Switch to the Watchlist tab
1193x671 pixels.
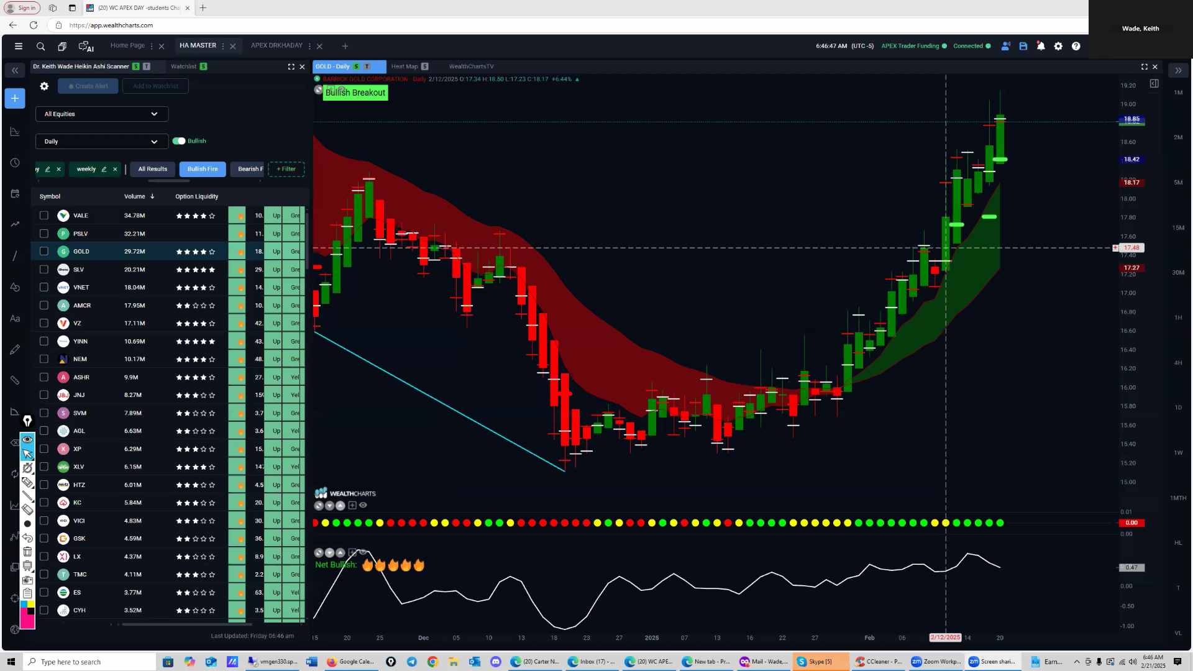pos(183,66)
